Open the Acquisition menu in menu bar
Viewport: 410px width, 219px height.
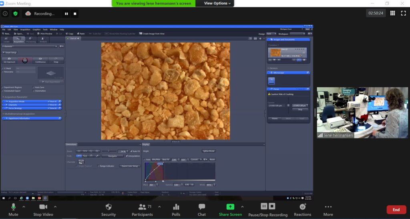(x=25, y=30)
